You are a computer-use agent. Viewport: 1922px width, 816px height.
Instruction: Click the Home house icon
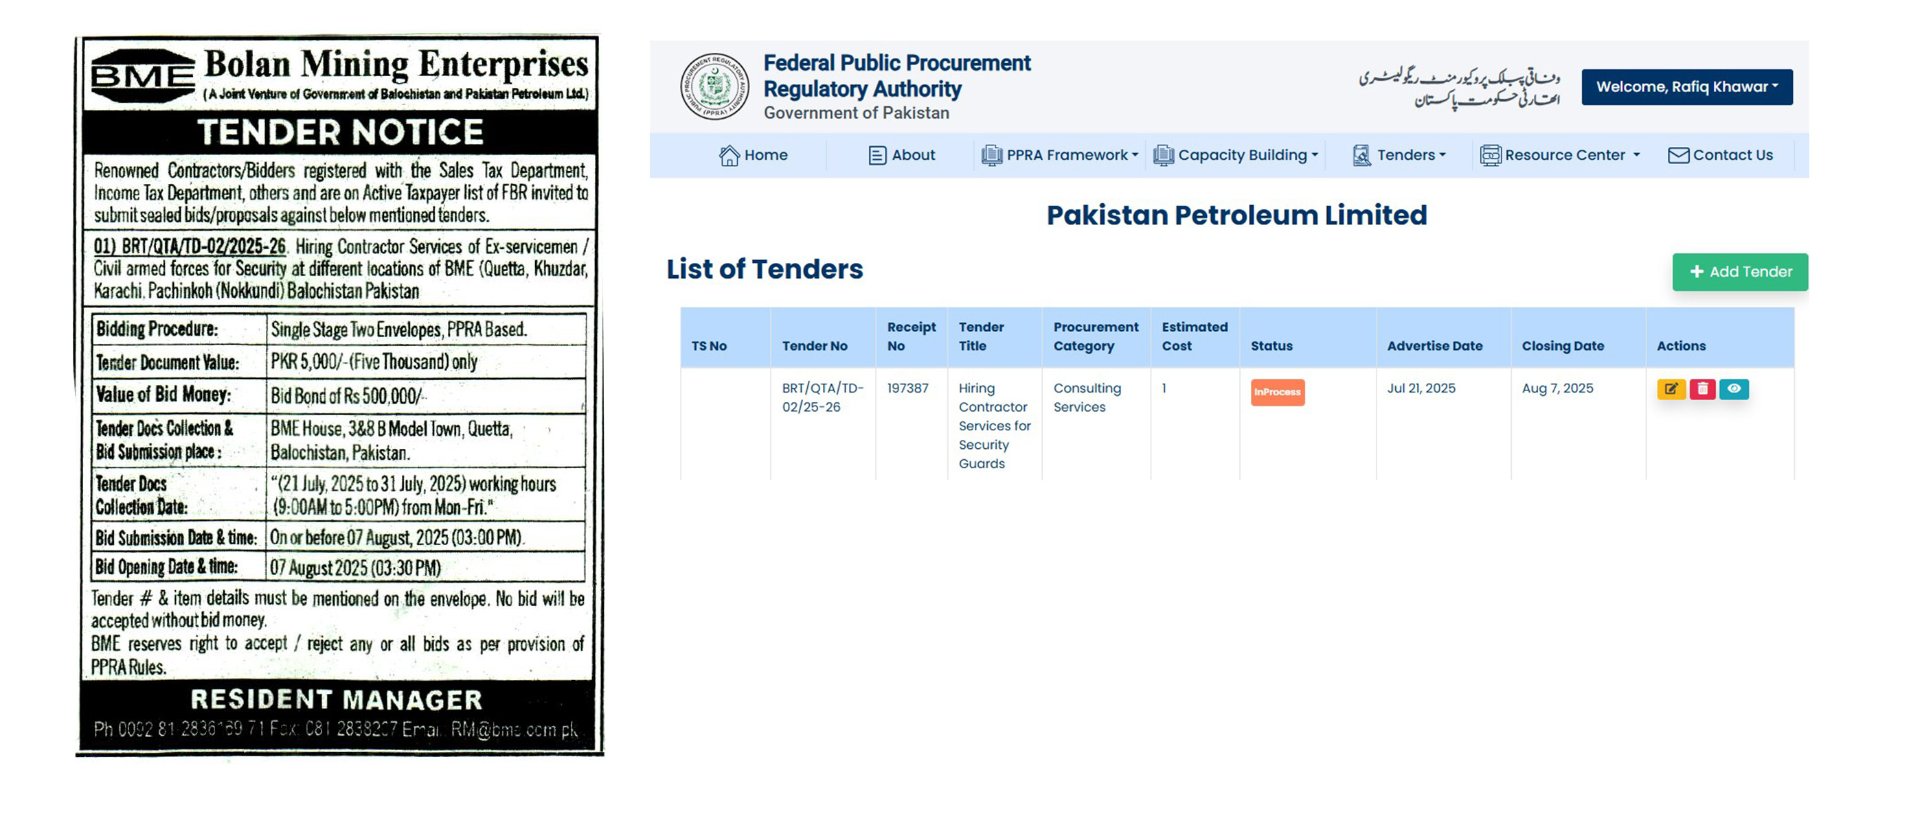pos(729,155)
